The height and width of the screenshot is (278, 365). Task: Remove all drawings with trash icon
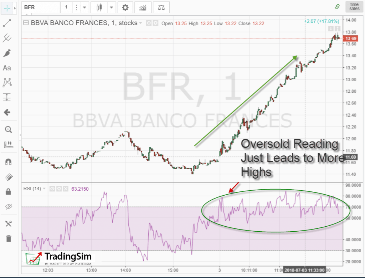pyautogui.click(x=9, y=239)
